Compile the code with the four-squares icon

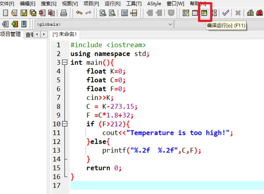coord(186,13)
